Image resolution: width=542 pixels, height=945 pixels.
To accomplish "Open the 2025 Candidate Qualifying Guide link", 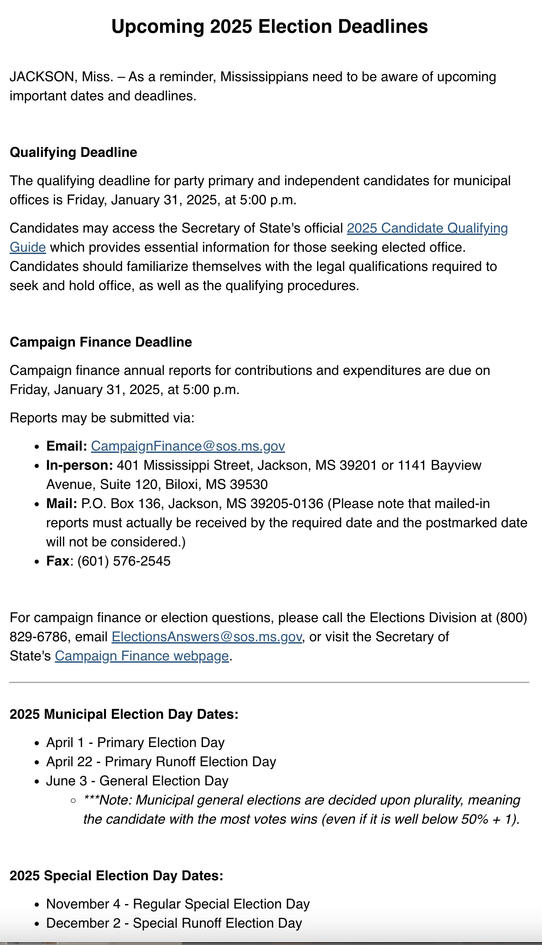I will pyautogui.click(x=427, y=228).
